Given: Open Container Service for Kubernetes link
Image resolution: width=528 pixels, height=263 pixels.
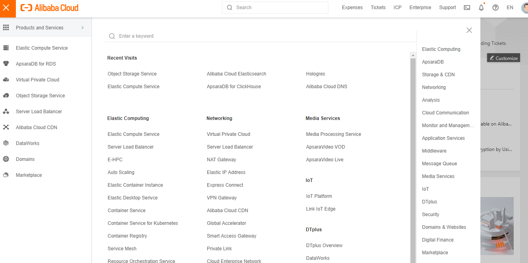Looking at the screenshot, I should click(143, 223).
